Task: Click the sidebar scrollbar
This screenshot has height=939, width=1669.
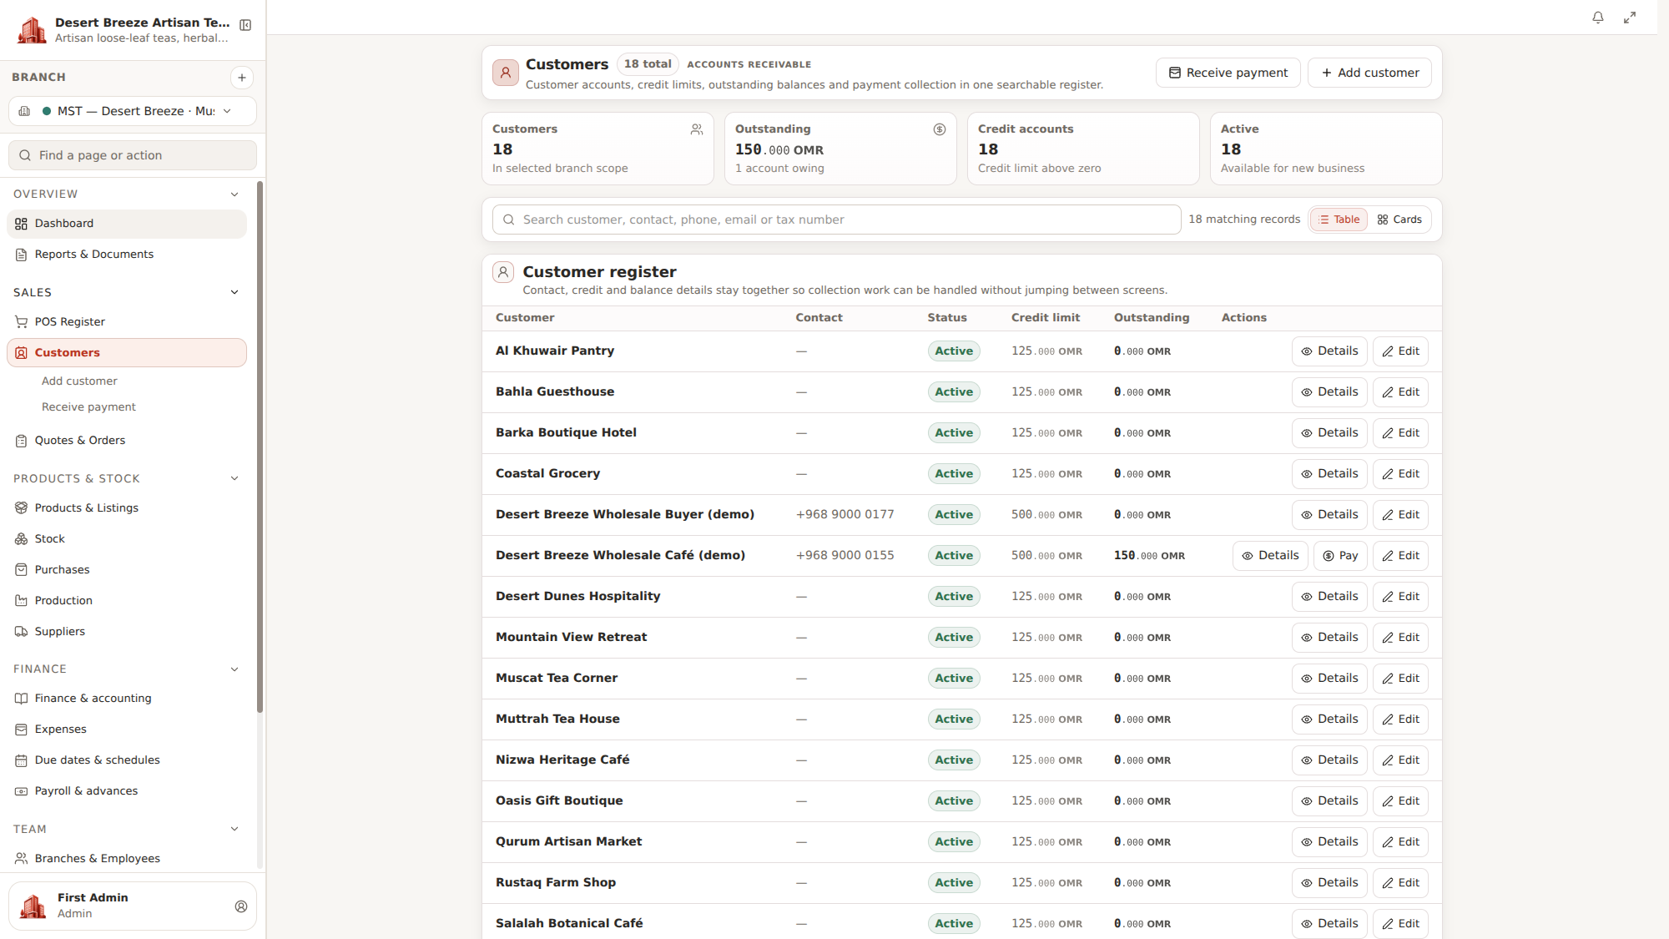Action: [x=260, y=447]
